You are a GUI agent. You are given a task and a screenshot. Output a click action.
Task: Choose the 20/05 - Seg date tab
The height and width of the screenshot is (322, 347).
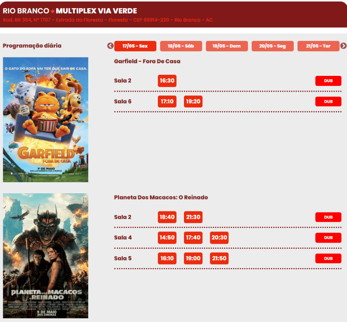click(x=273, y=46)
